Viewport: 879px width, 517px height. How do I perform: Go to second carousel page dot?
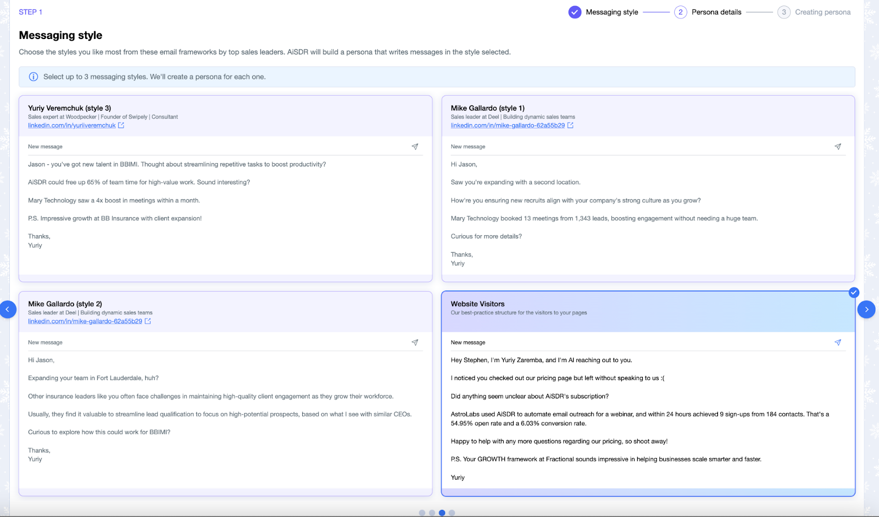click(432, 513)
